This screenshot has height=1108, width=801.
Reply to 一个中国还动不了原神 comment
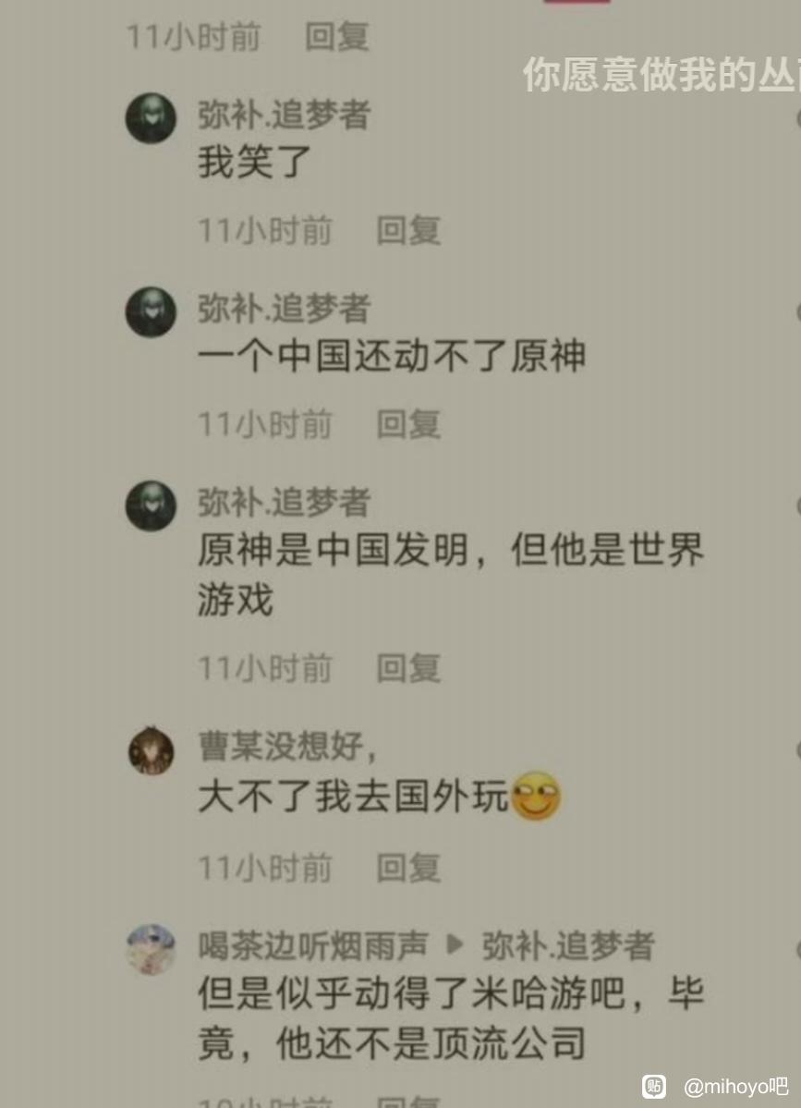(408, 424)
